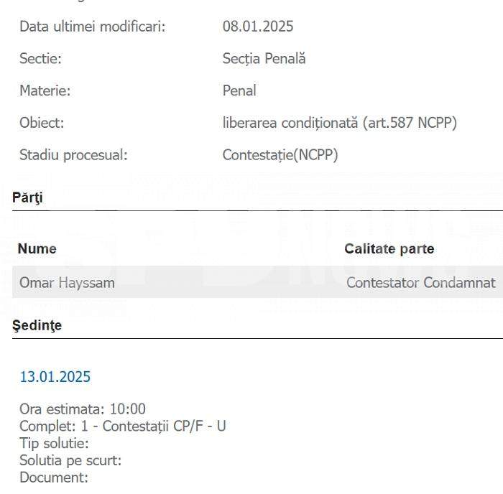Viewport: 503px width, 494px height.
Task: Click the Penal materie value
Action: [x=239, y=90]
